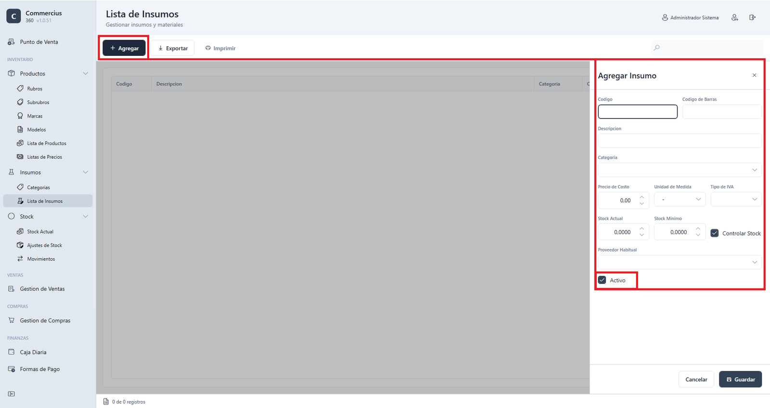Focus the Codigo de Barras input field
This screenshot has width=770, height=408.
pos(722,112)
